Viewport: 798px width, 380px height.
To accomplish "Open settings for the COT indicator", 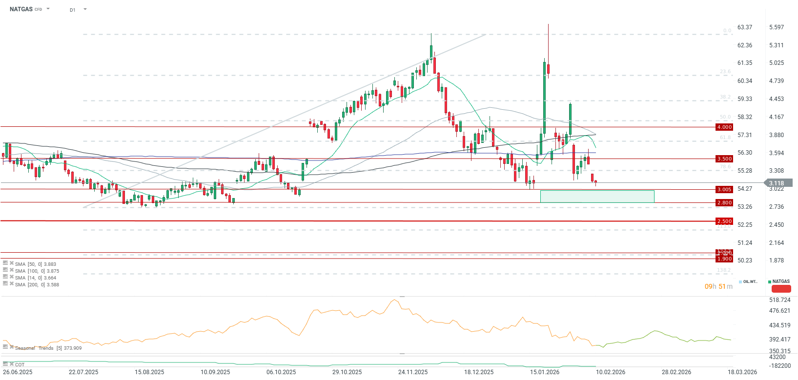I will (5, 364).
